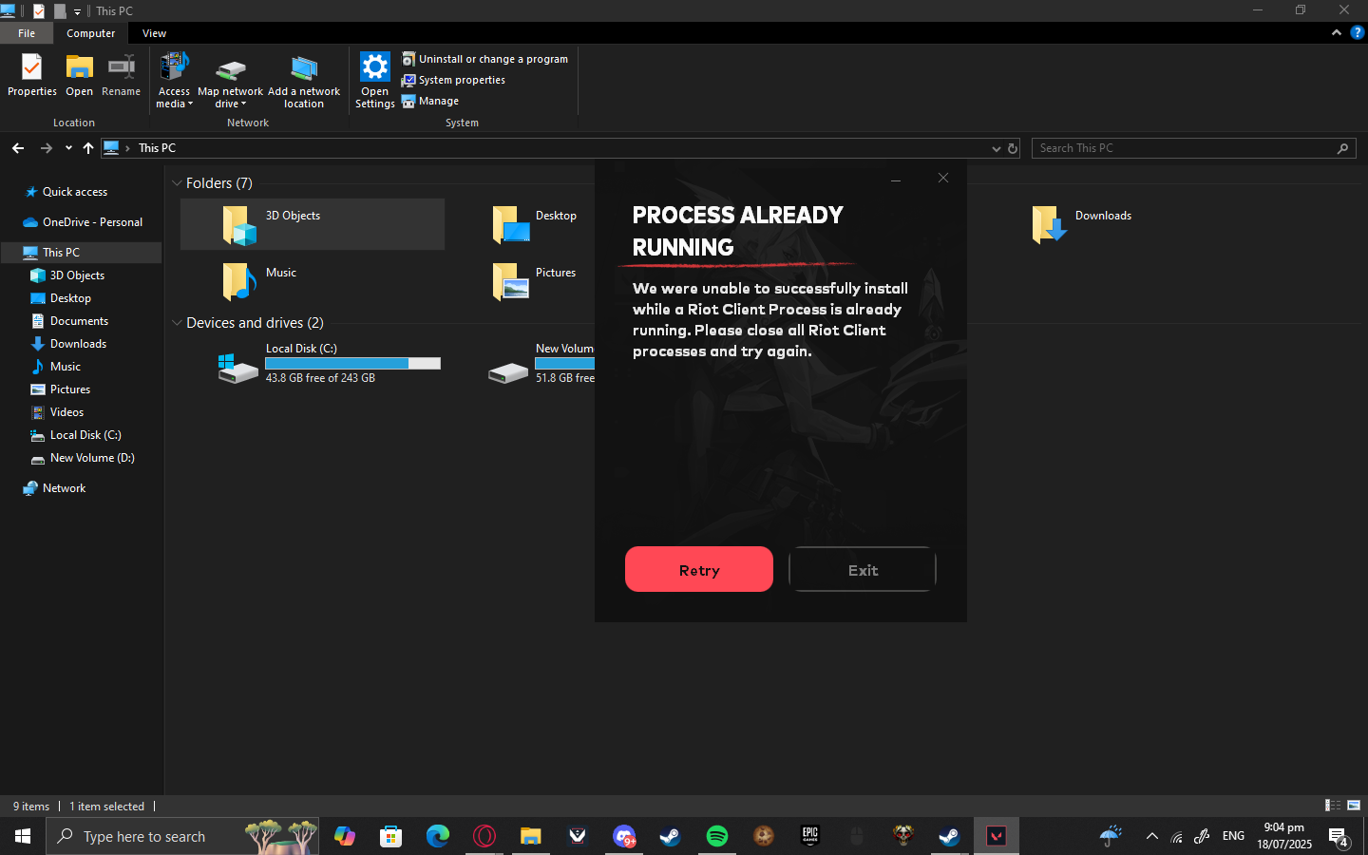Click Retry in the Riot dialog
1368x855 pixels.
point(699,569)
